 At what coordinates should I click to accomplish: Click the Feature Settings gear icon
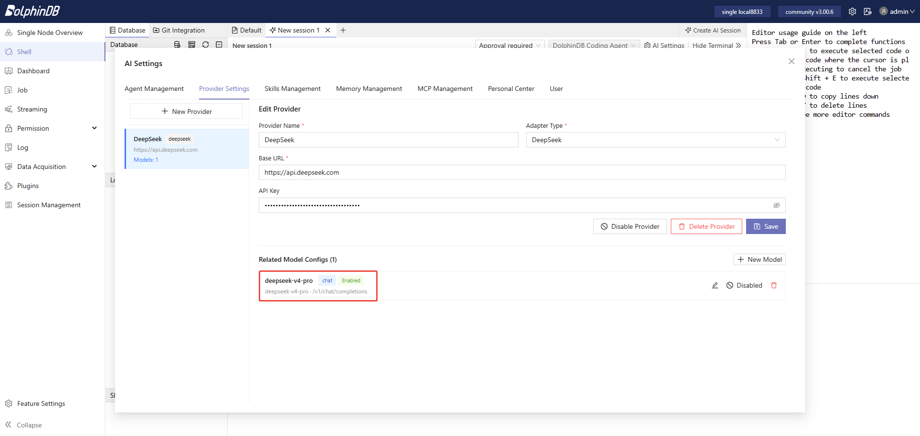coord(9,403)
